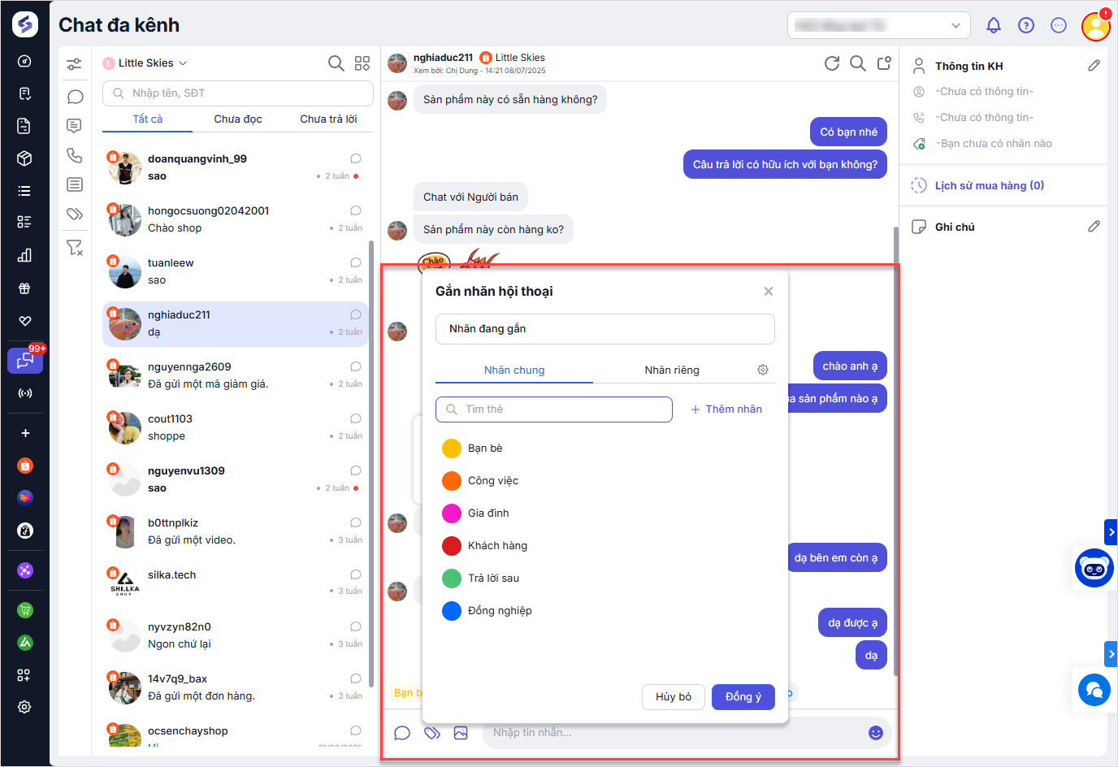Open the tuanleew conversation

point(236,271)
